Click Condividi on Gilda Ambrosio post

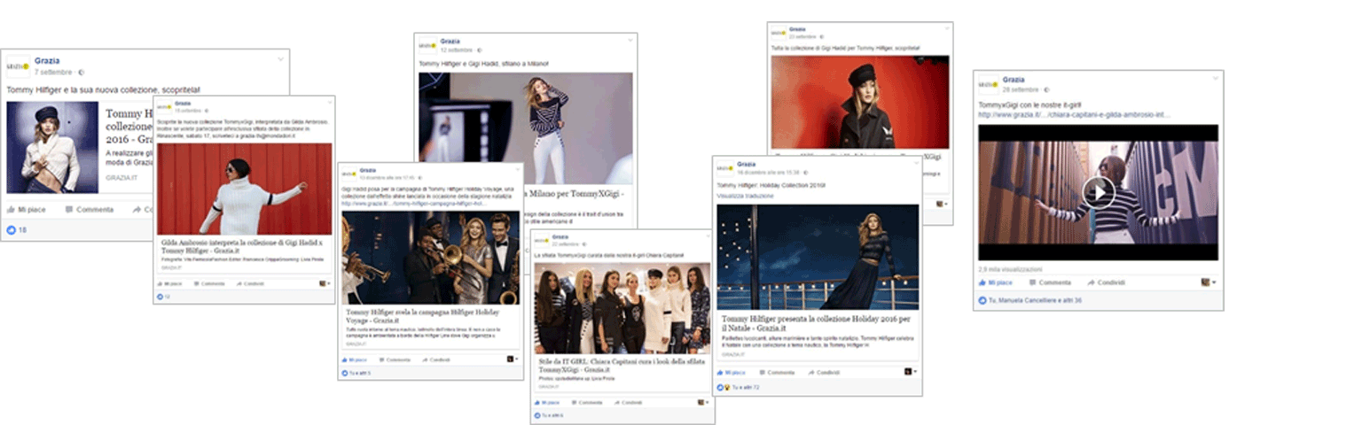pos(249,283)
